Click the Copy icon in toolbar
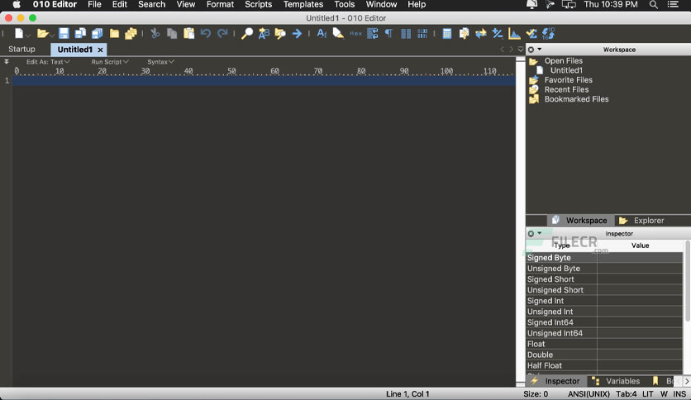The height and width of the screenshot is (400, 691). (x=172, y=34)
